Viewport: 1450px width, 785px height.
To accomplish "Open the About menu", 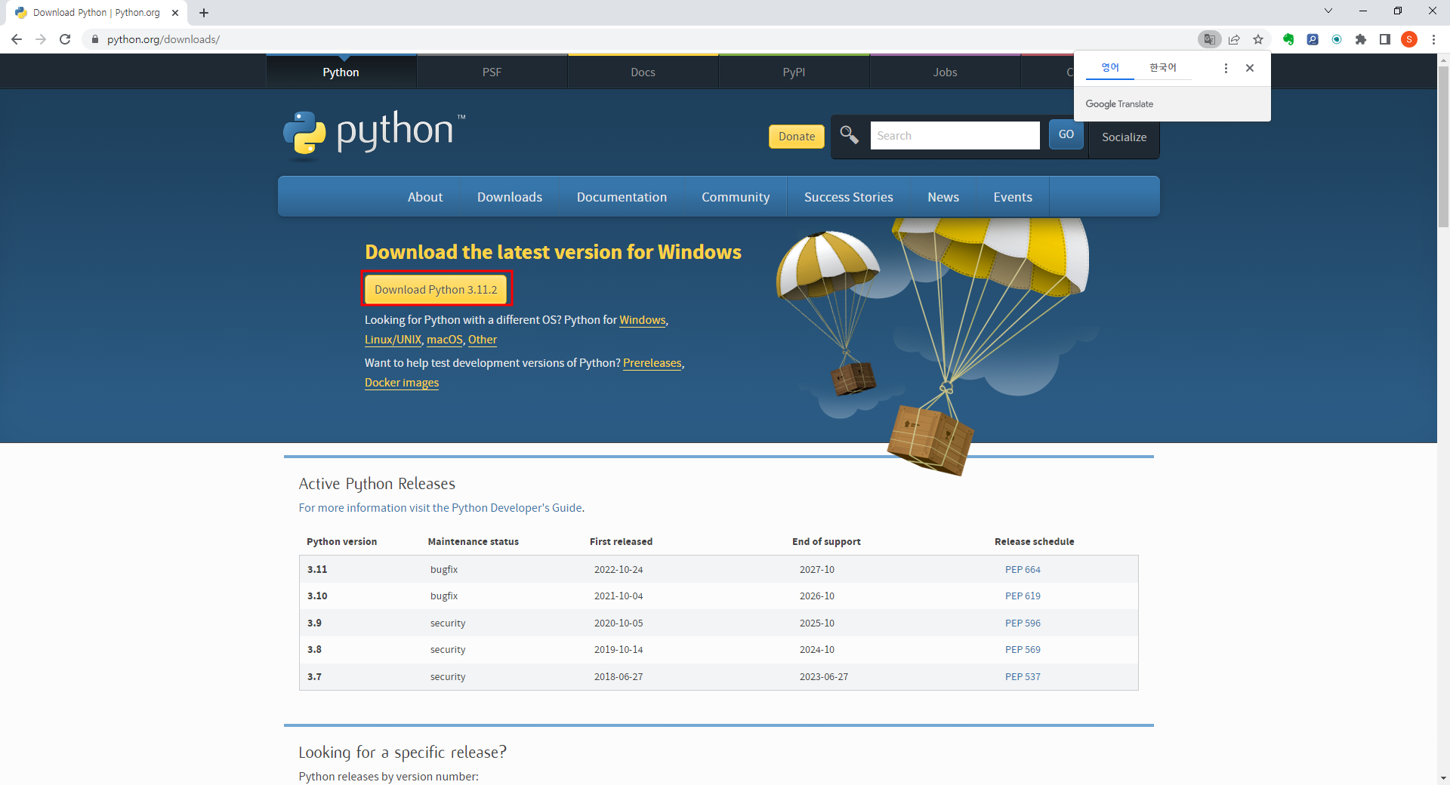I will (x=425, y=197).
